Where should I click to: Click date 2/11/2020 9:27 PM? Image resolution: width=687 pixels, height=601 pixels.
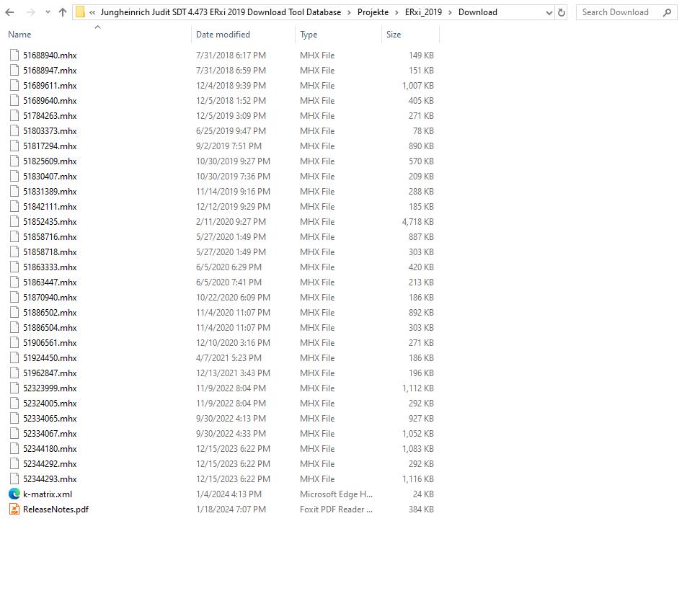pos(231,222)
